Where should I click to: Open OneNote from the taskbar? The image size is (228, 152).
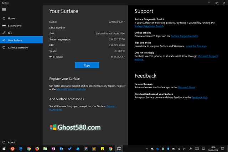[53, 149]
